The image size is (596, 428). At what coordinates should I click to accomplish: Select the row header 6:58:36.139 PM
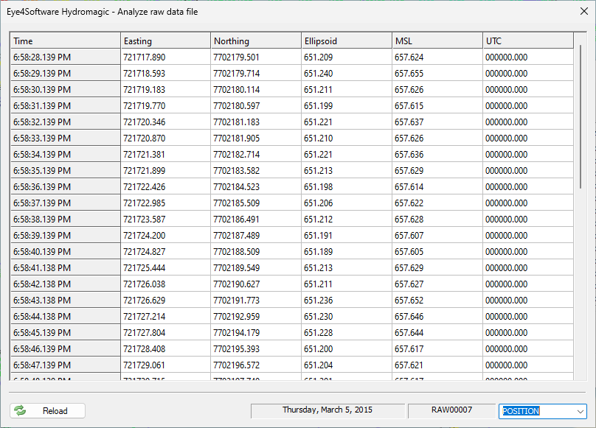[x=66, y=187]
